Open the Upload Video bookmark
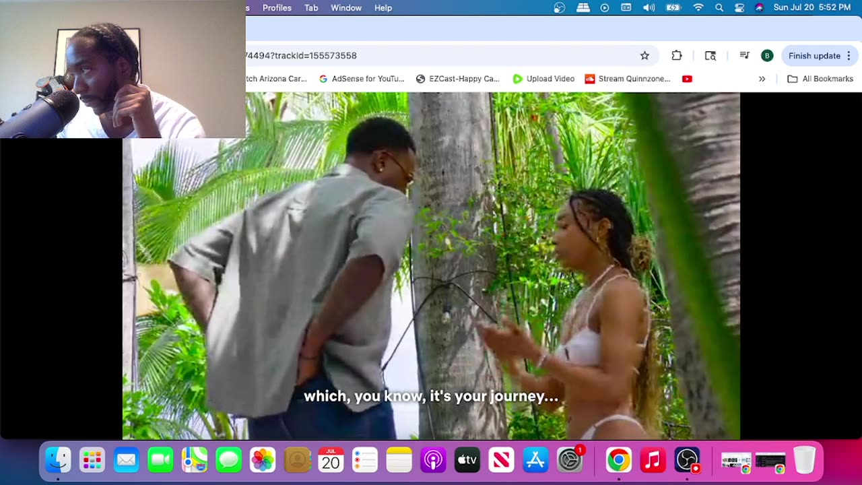The image size is (862, 485). point(543,79)
